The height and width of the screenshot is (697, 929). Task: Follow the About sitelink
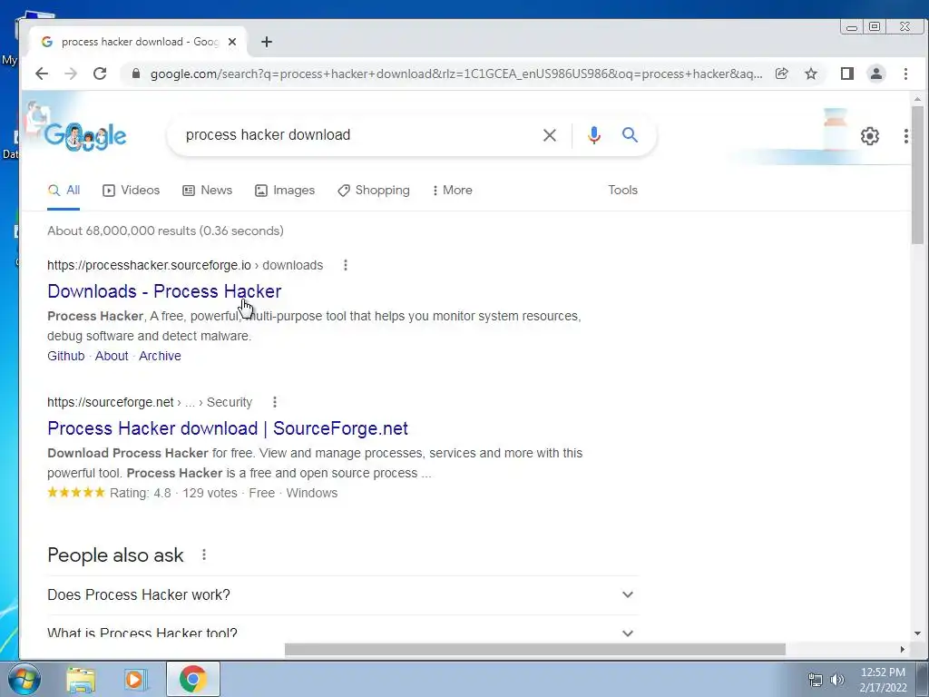pos(112,356)
